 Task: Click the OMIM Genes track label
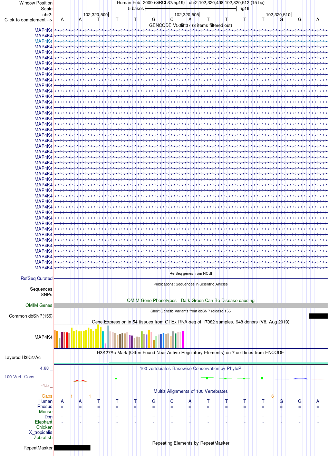(x=39, y=305)
